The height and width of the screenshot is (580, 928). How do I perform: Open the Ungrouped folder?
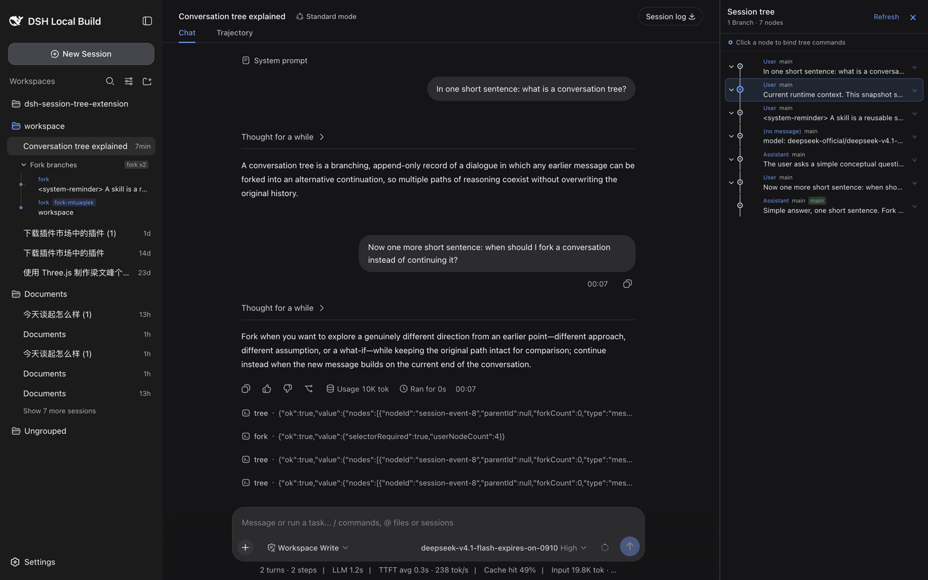(x=81, y=431)
